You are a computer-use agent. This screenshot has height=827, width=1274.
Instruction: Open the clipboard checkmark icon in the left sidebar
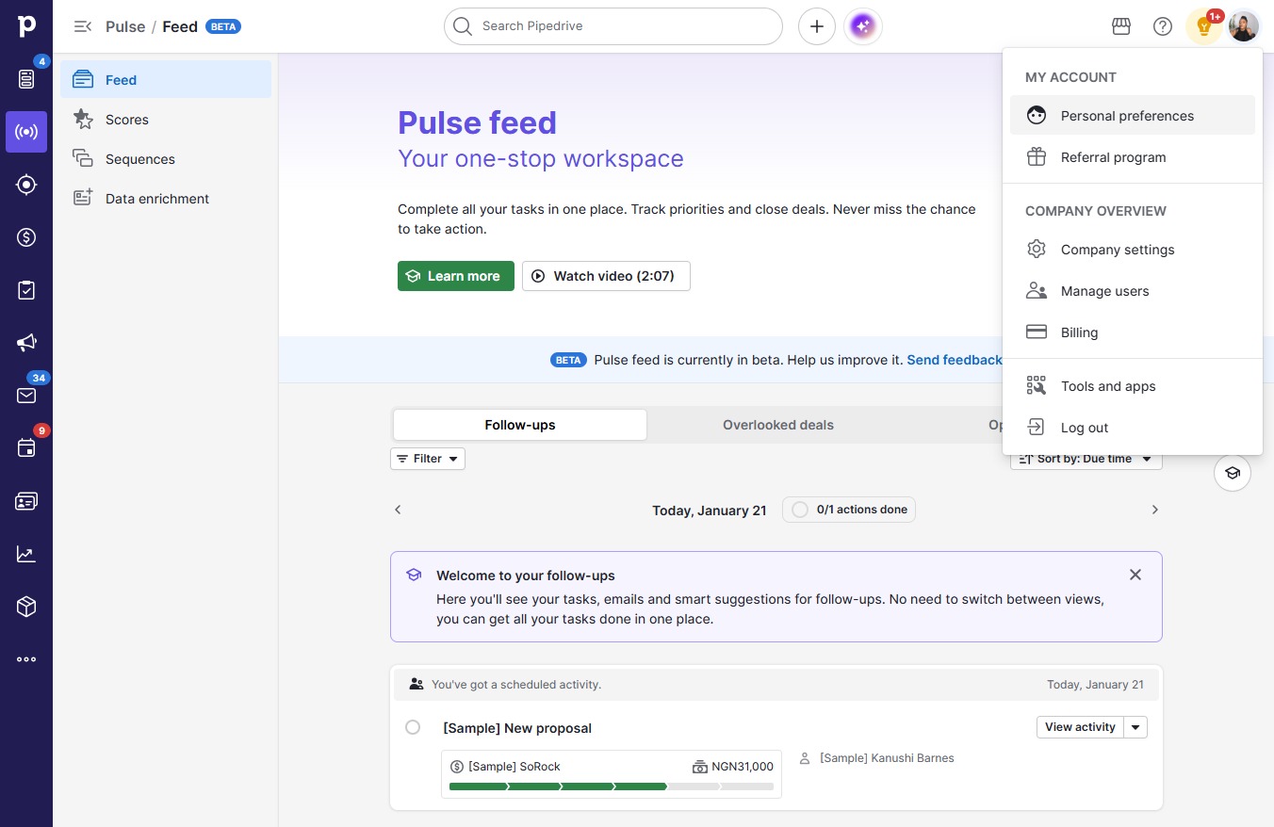click(x=26, y=290)
